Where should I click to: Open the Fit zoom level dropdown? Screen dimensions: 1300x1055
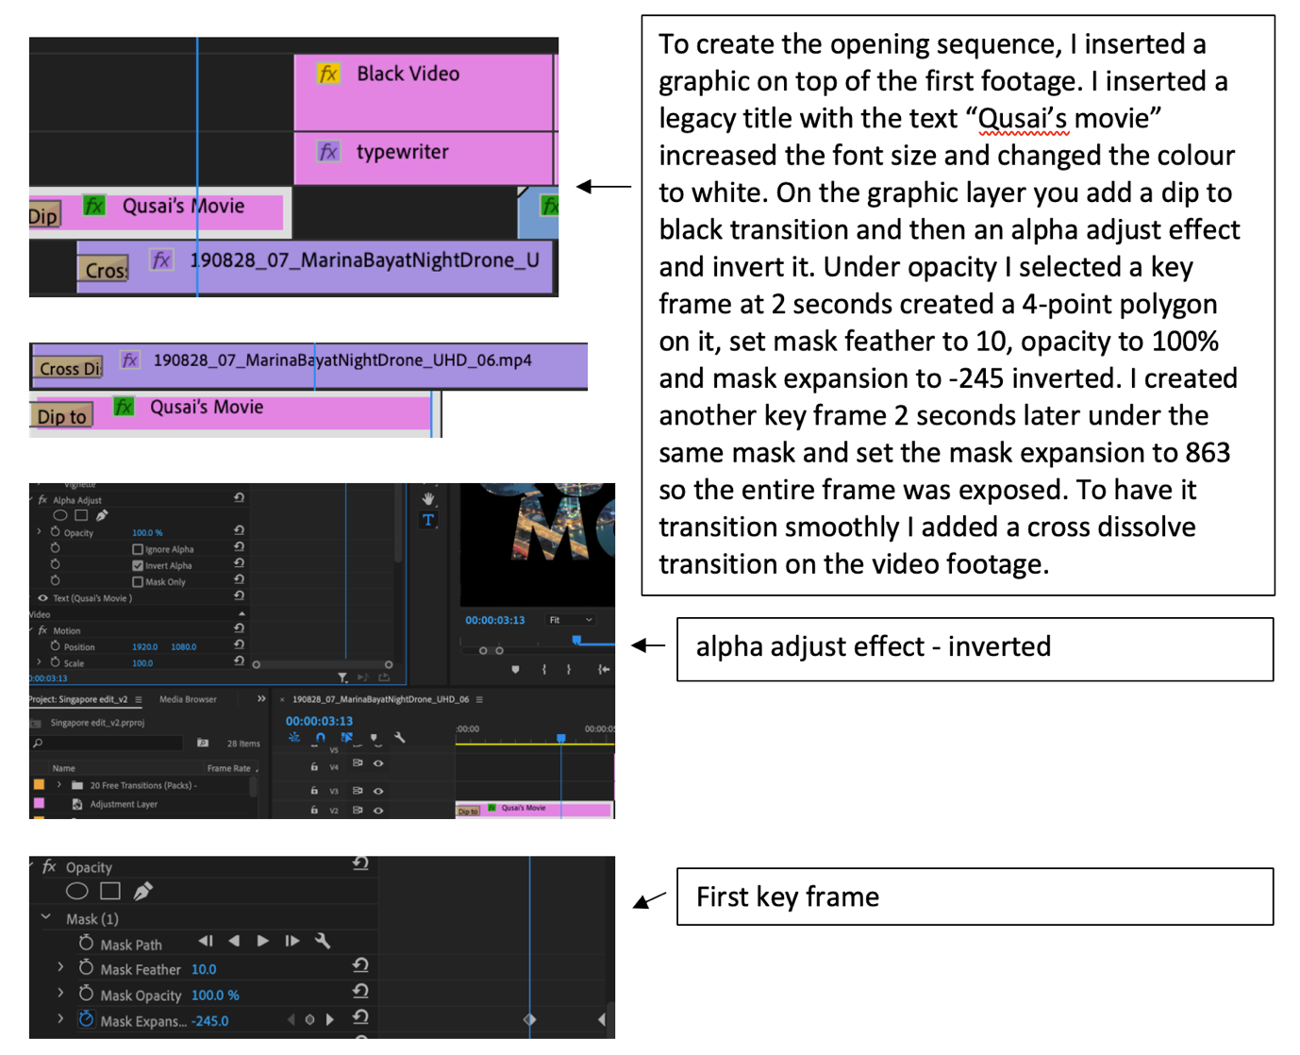click(571, 620)
